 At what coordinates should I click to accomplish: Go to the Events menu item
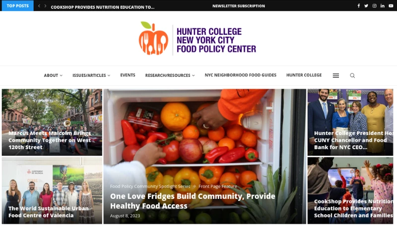pos(128,75)
